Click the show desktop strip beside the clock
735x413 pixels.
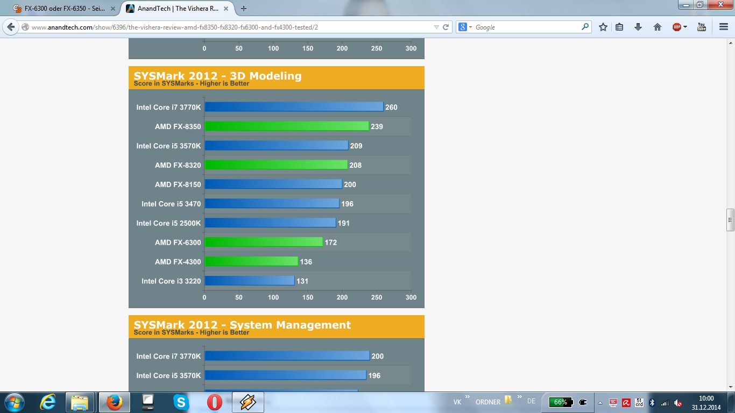(x=731, y=402)
